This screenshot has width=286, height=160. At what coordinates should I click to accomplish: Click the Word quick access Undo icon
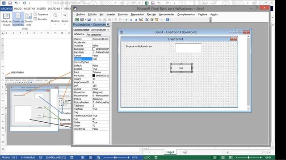[x=16, y=3]
